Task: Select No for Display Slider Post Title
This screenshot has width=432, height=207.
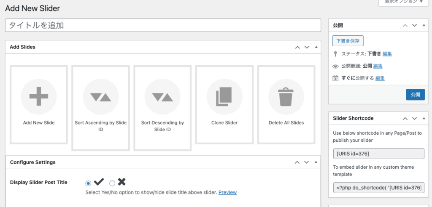Action: 112,183
